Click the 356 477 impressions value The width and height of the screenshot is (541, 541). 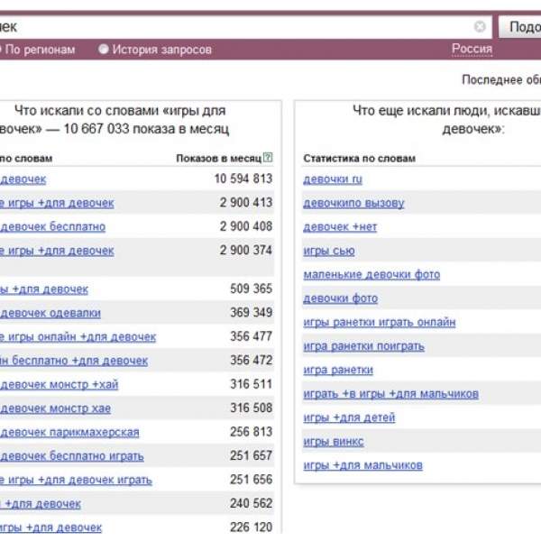(x=252, y=336)
